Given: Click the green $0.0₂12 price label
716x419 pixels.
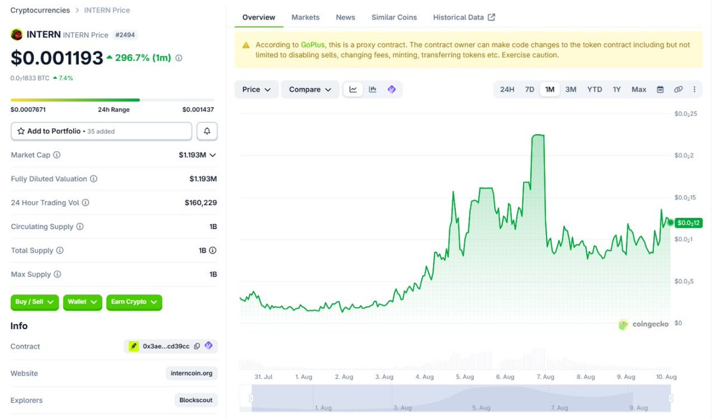Looking at the screenshot, I should click(689, 223).
